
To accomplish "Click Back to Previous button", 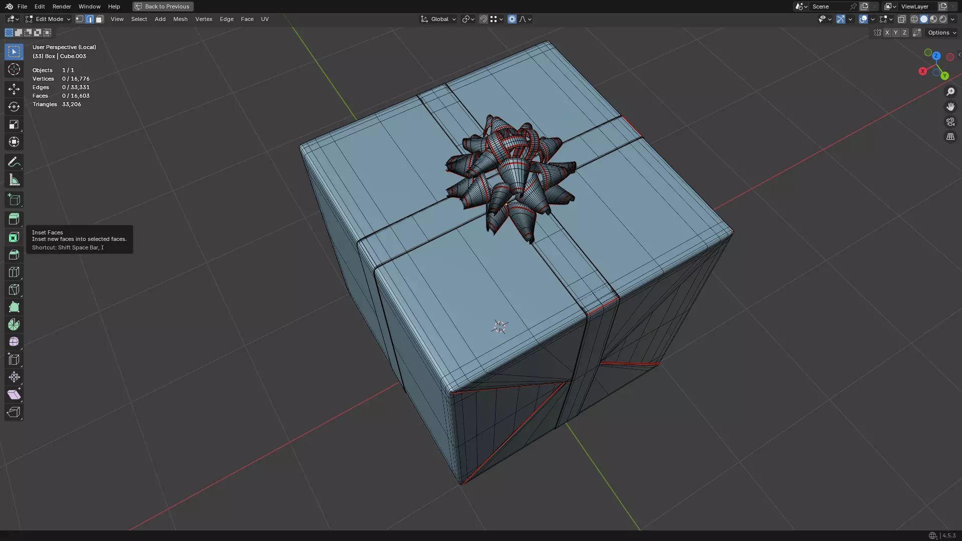I will tap(163, 7).
